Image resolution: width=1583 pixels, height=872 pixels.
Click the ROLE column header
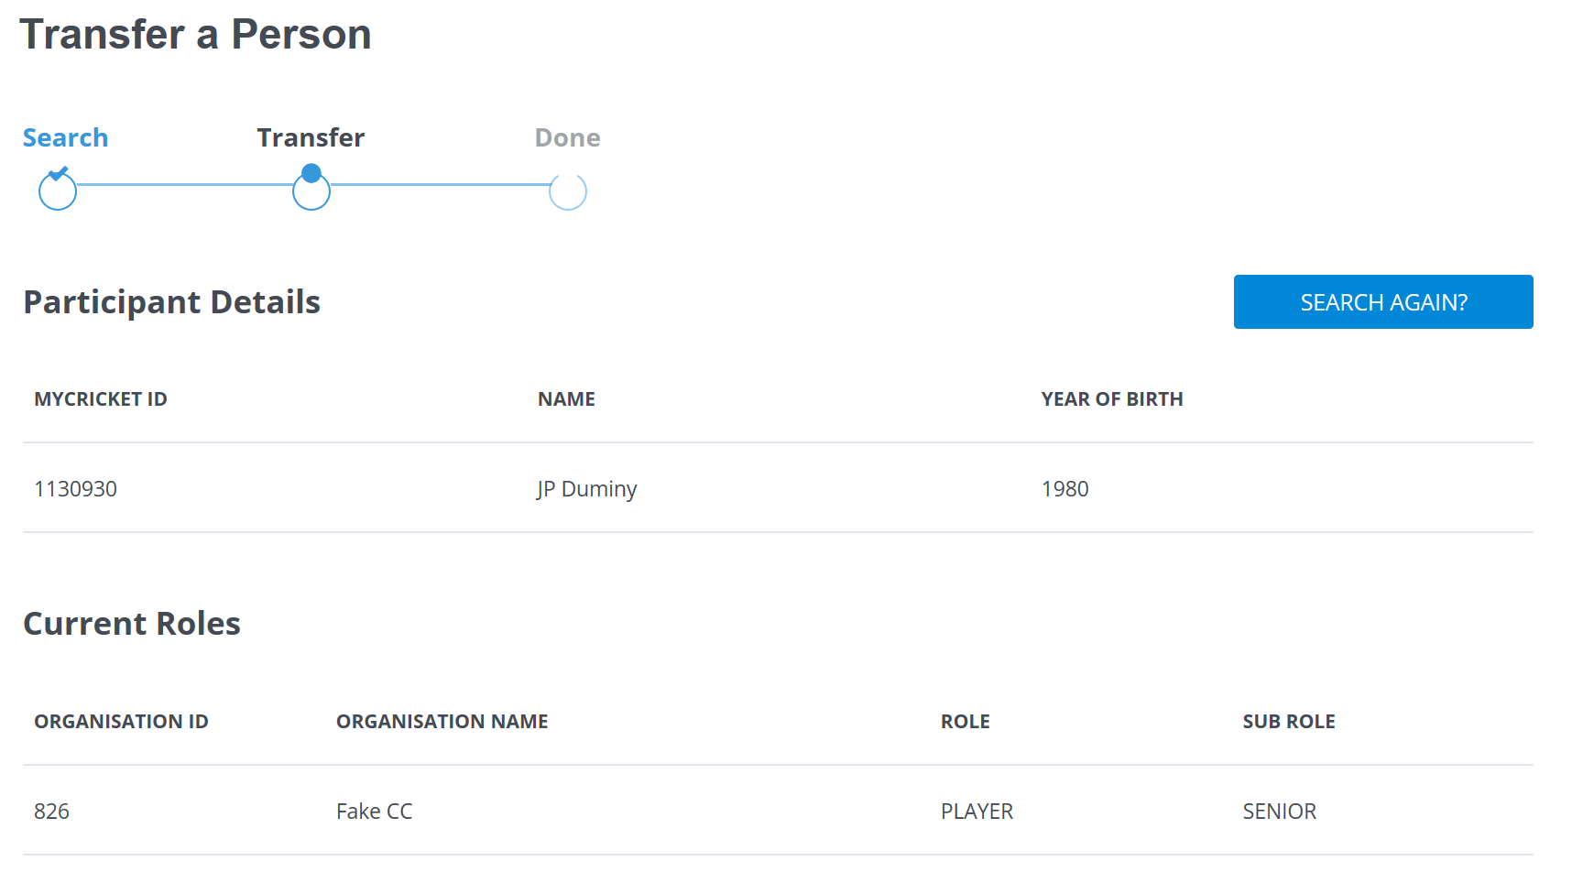pos(966,722)
